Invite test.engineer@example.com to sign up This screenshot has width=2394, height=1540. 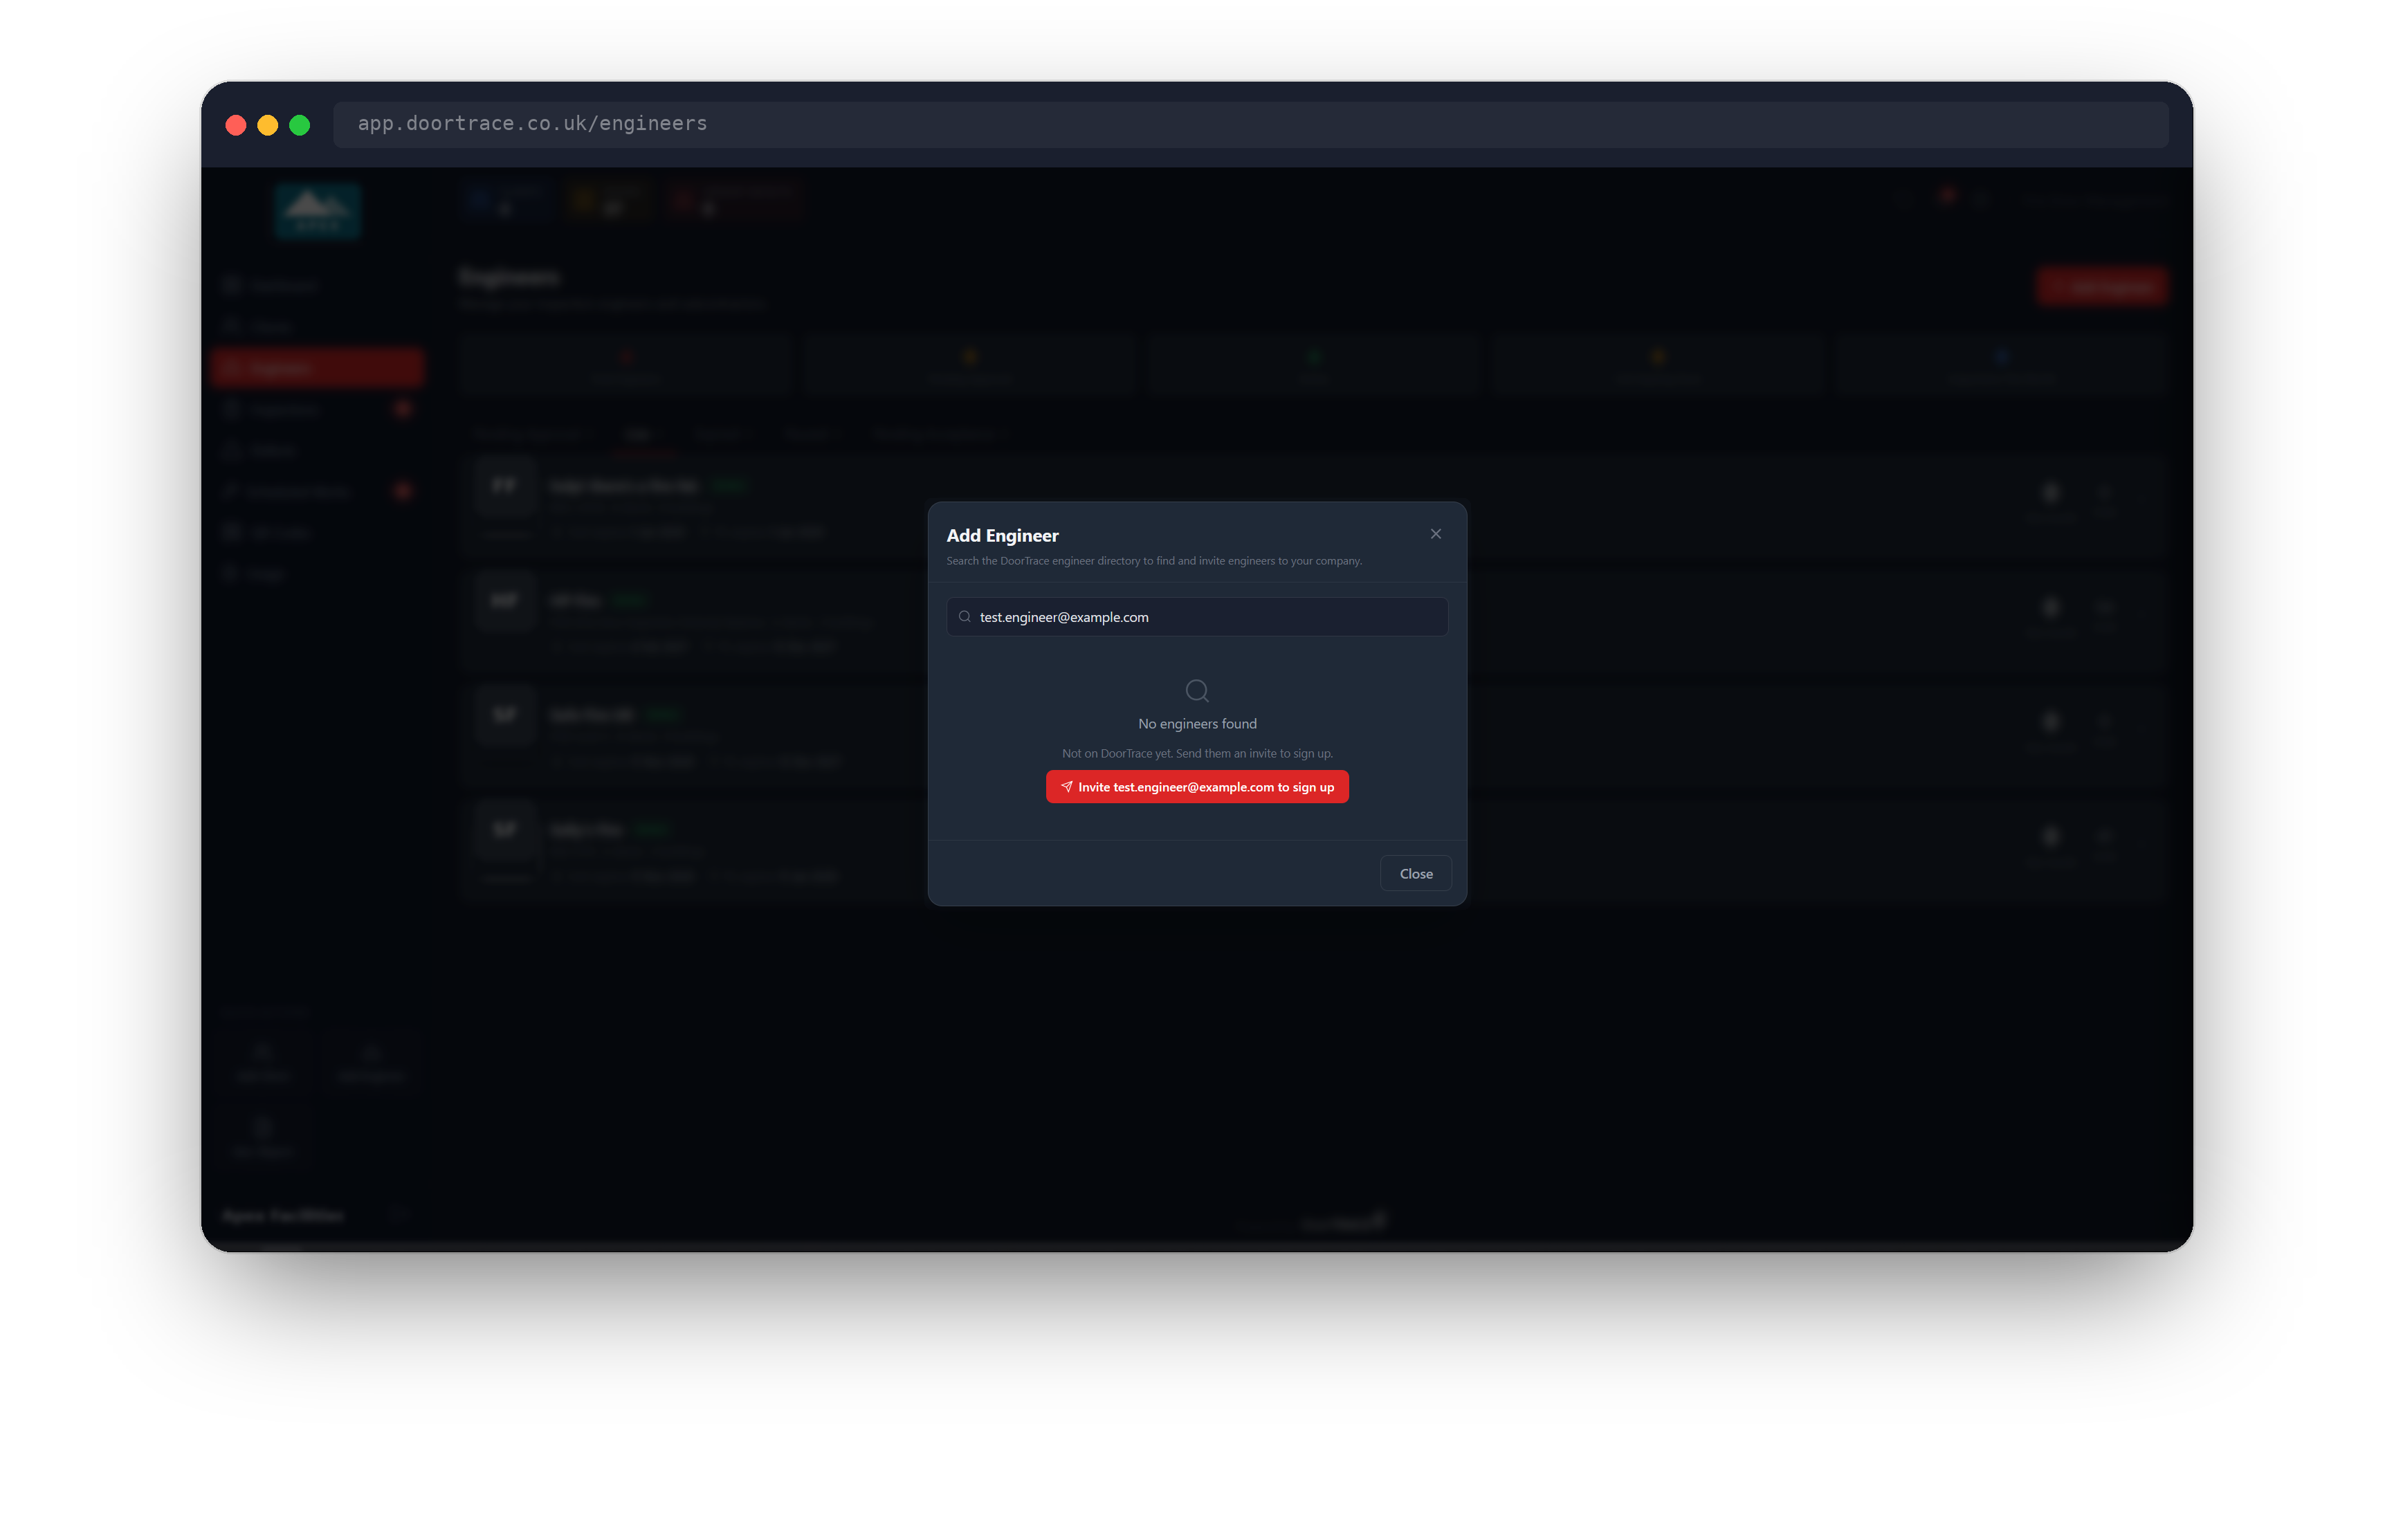point(1197,787)
